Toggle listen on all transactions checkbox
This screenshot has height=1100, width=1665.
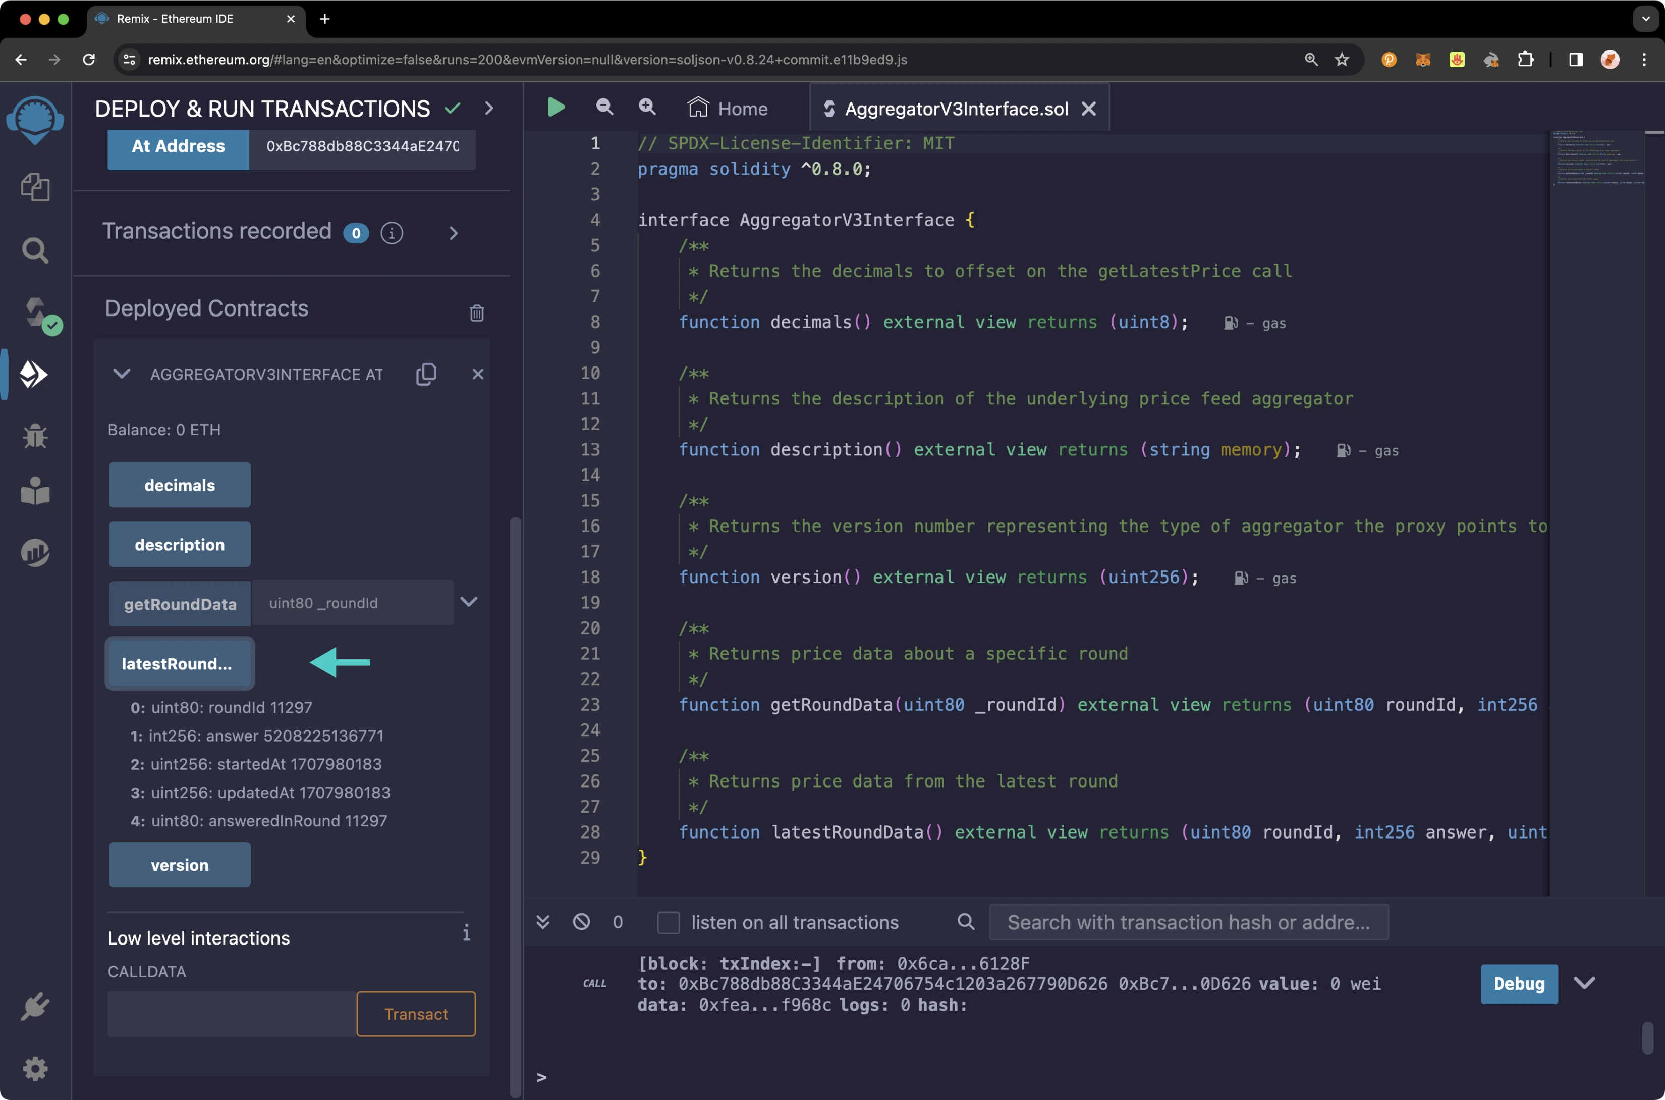668,922
